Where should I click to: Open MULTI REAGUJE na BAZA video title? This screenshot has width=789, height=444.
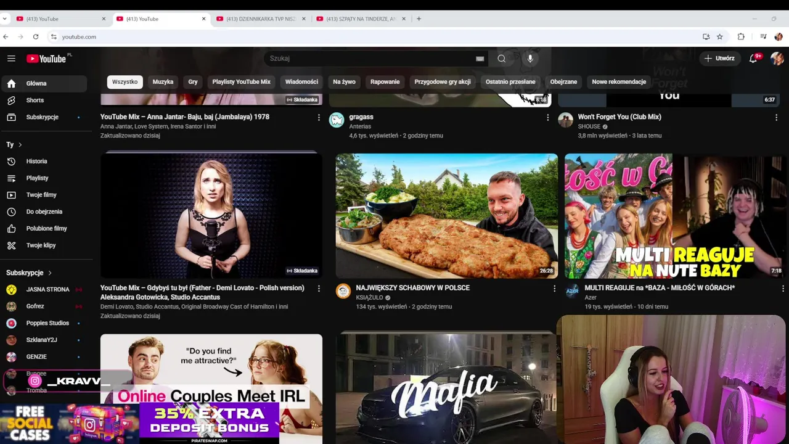[x=660, y=288]
